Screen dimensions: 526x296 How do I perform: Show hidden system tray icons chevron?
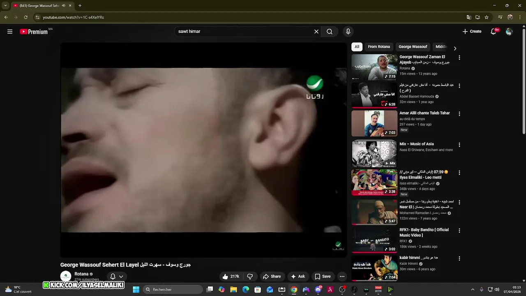[473, 289]
